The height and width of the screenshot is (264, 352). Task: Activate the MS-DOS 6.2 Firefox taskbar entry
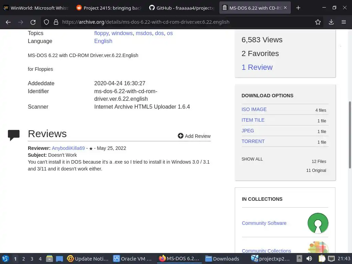[x=179, y=258]
